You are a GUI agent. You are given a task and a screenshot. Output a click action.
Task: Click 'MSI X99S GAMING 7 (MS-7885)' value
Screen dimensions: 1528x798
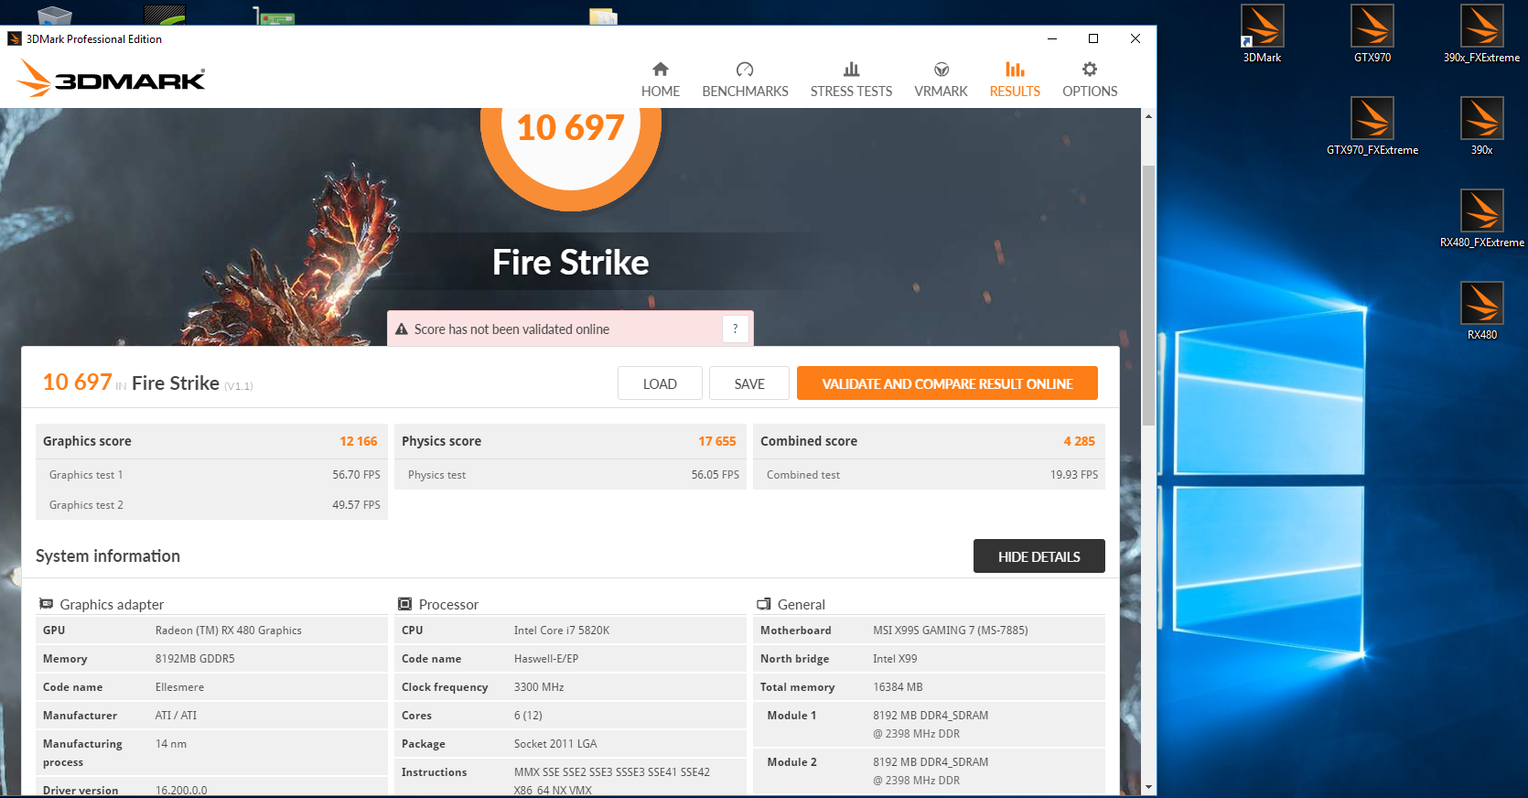951,631
